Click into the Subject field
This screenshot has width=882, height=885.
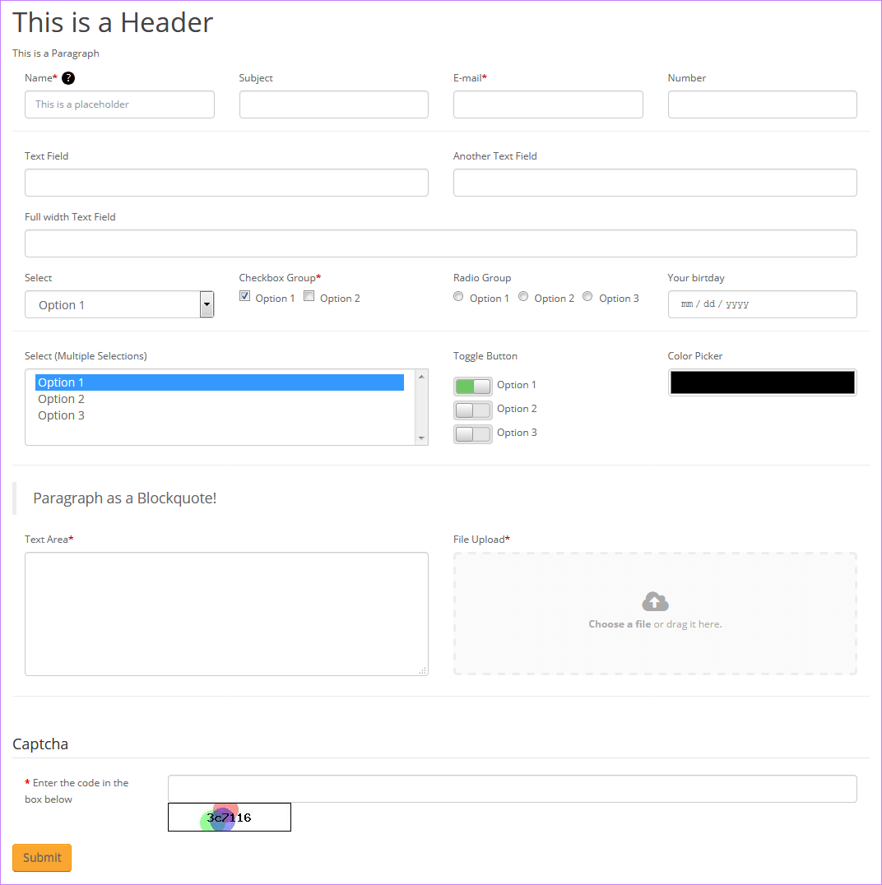(x=334, y=104)
